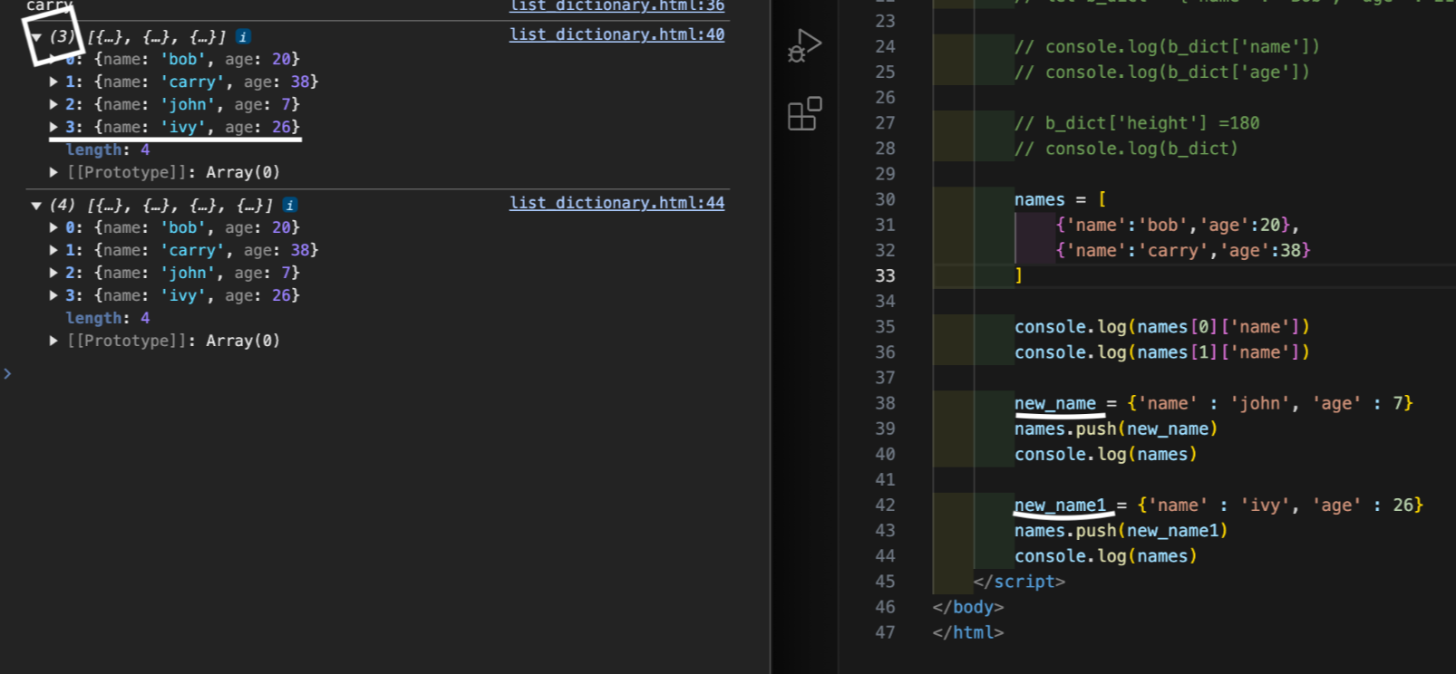Click names.push(new_name1) on line 43

point(1121,530)
